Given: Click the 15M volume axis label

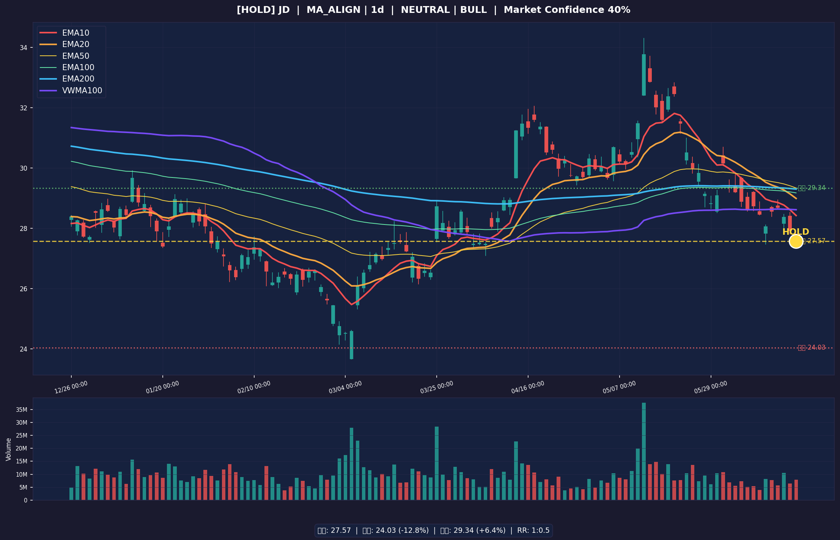Looking at the screenshot, I should pyautogui.click(x=21, y=462).
